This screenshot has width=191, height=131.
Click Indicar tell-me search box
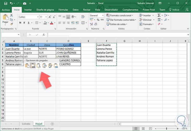point(174,10)
